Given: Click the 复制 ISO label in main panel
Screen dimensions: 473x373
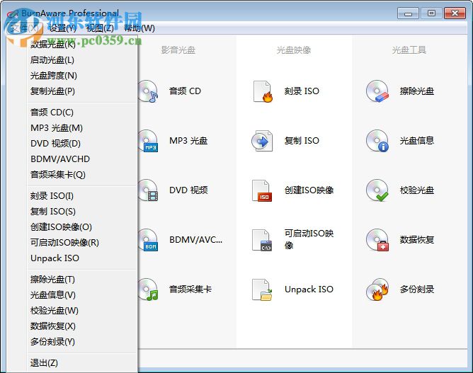Looking at the screenshot, I should 302,141.
